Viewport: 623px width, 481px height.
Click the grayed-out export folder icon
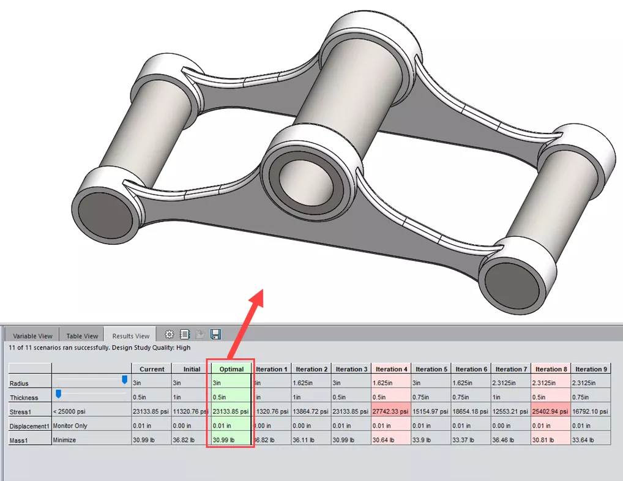point(200,335)
